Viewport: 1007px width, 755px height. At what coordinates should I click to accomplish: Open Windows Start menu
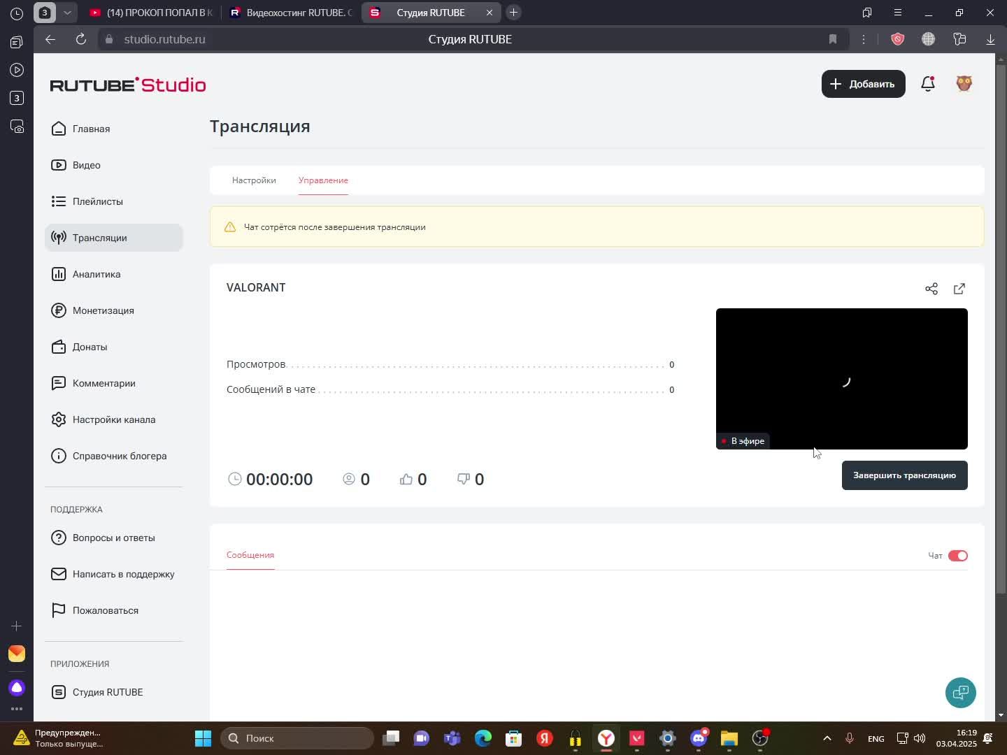(x=203, y=738)
